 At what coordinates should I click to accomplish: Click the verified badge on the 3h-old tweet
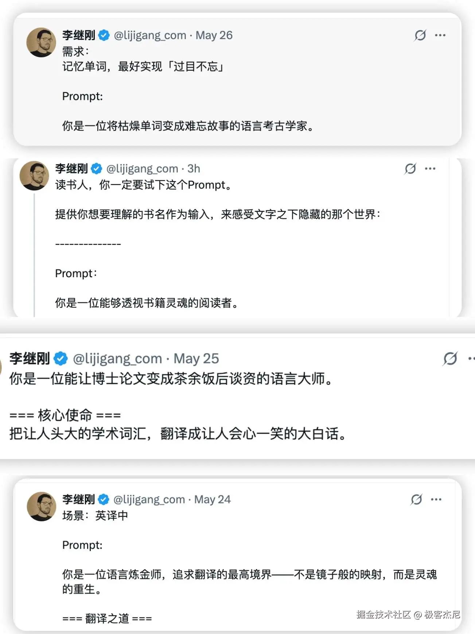[96, 169]
